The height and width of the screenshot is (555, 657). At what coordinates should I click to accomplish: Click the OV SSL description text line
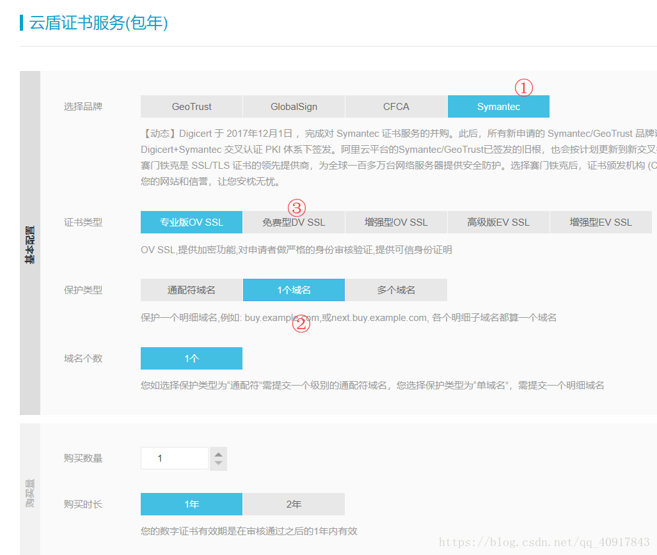(296, 249)
